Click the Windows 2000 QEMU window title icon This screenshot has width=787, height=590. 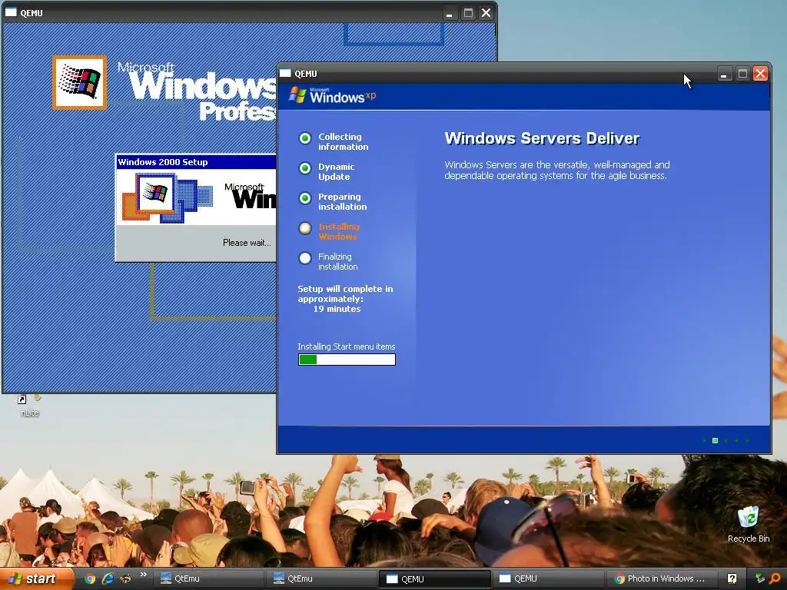click(11, 12)
